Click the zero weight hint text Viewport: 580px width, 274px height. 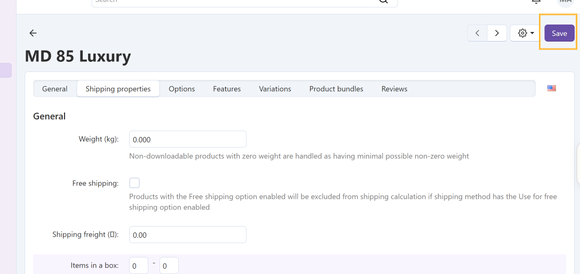point(299,156)
